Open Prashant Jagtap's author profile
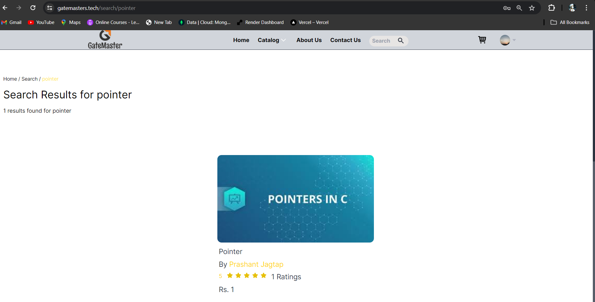Viewport: 595px width, 302px height. 256,264
